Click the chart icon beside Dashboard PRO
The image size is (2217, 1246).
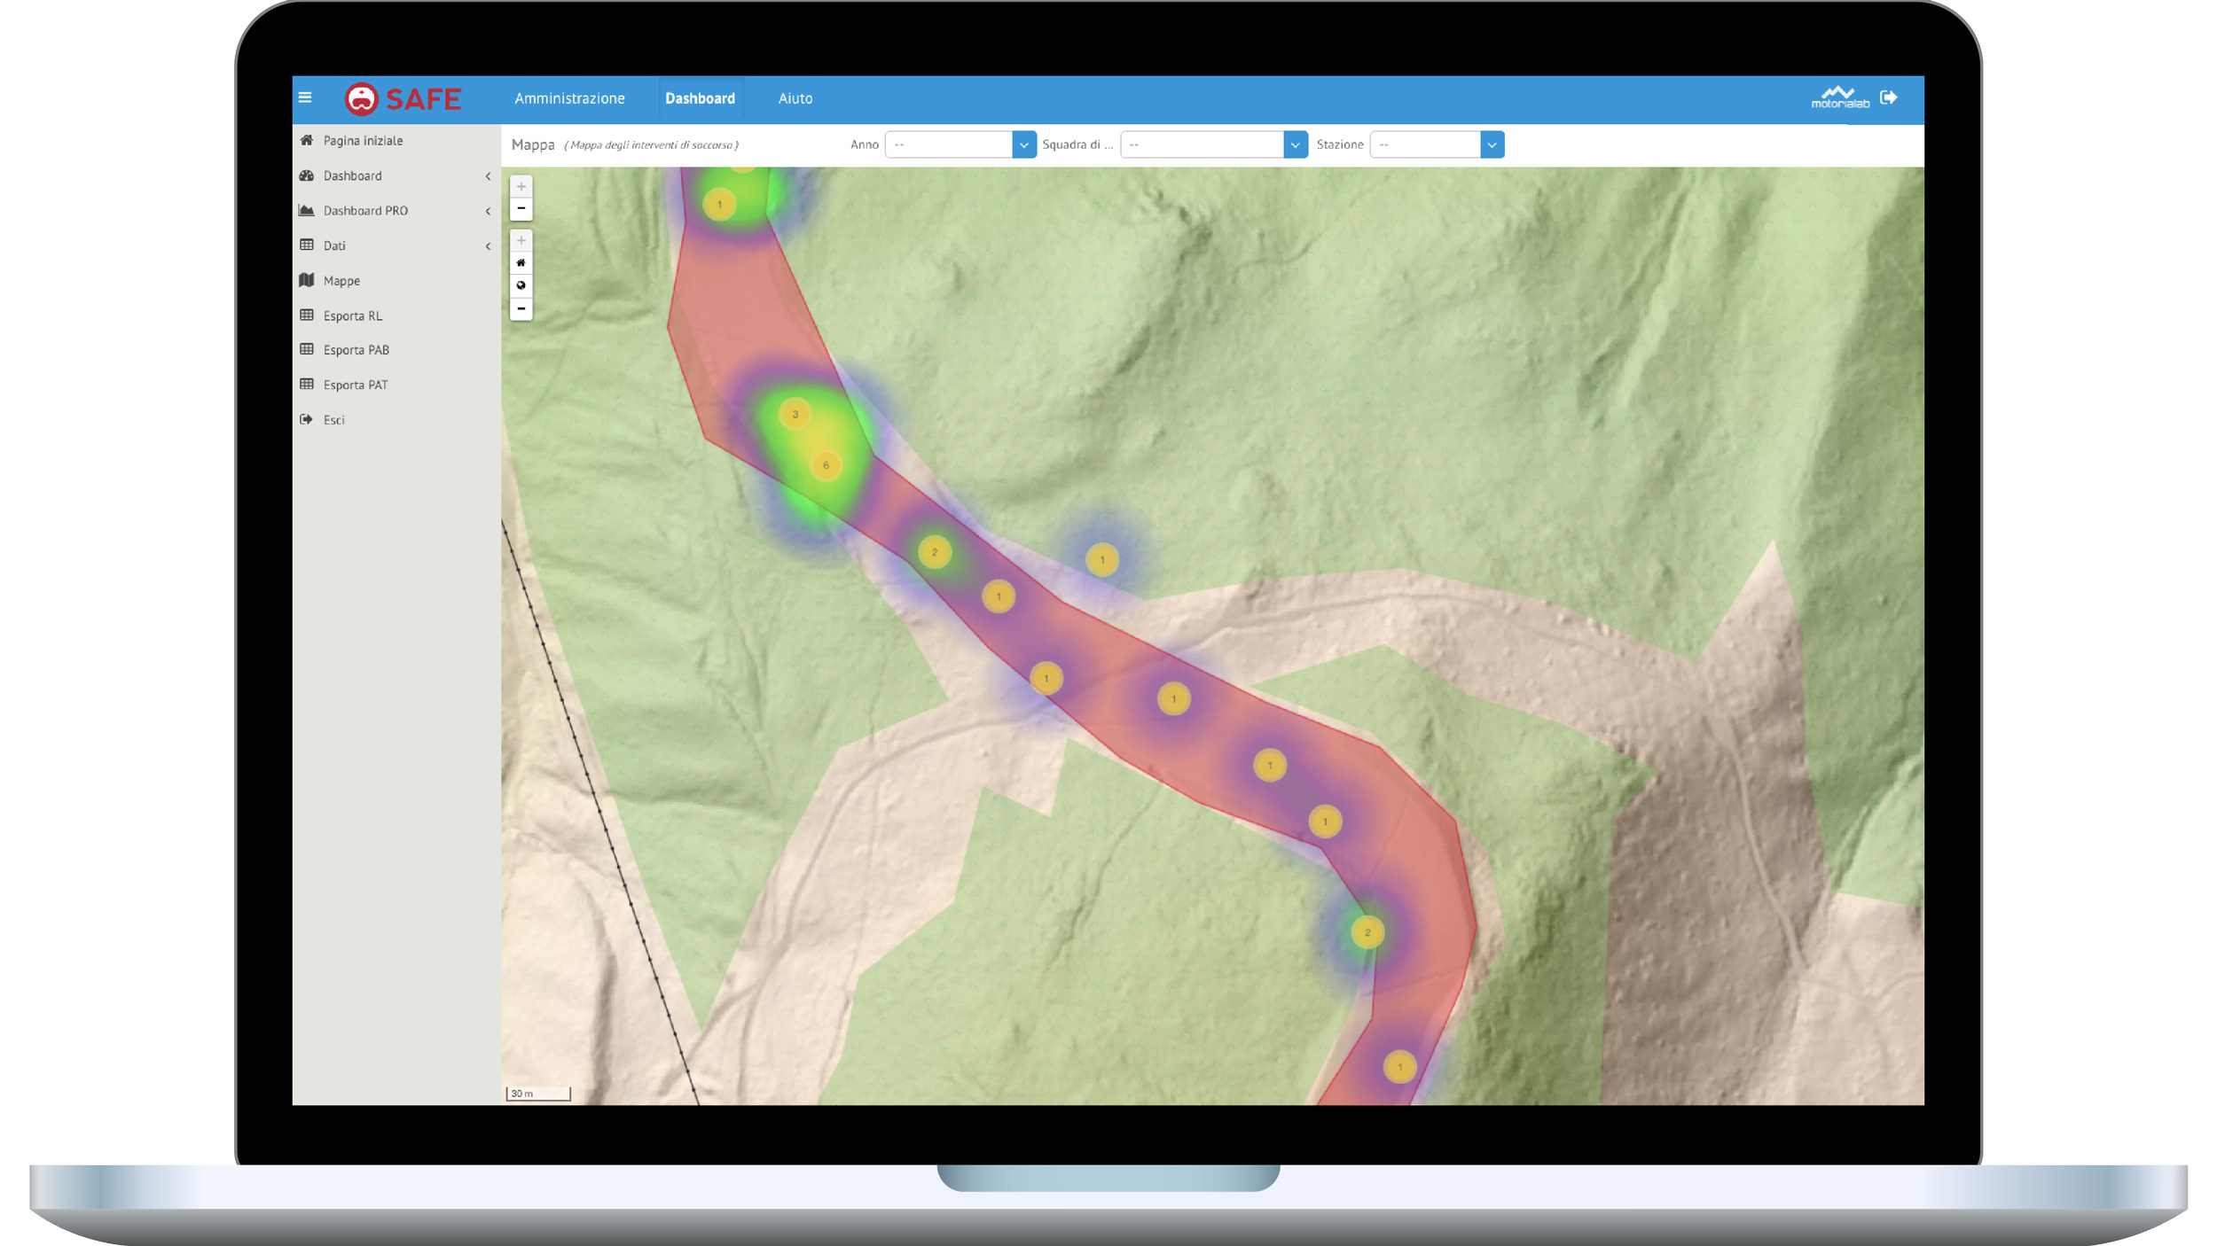(x=307, y=210)
